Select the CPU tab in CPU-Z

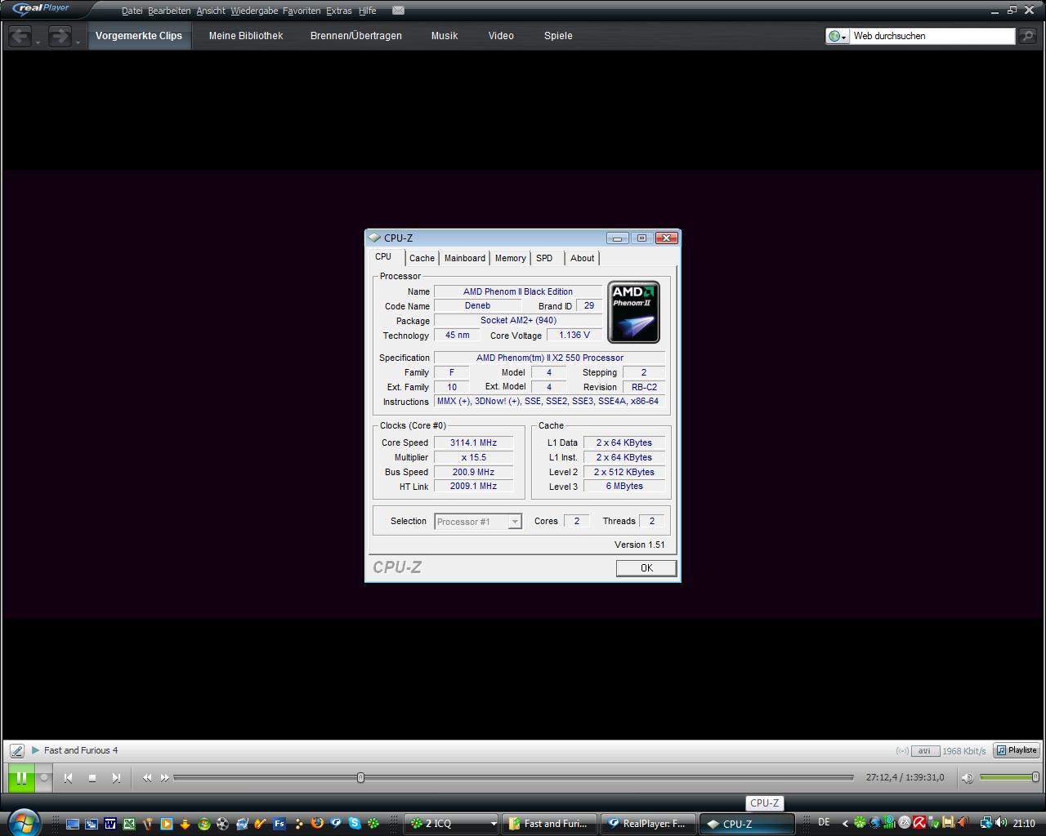383,256
